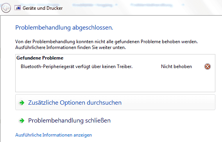Choose Problembehandlung schließen
Viewport: 222px width, 142px height.
tap(69, 121)
